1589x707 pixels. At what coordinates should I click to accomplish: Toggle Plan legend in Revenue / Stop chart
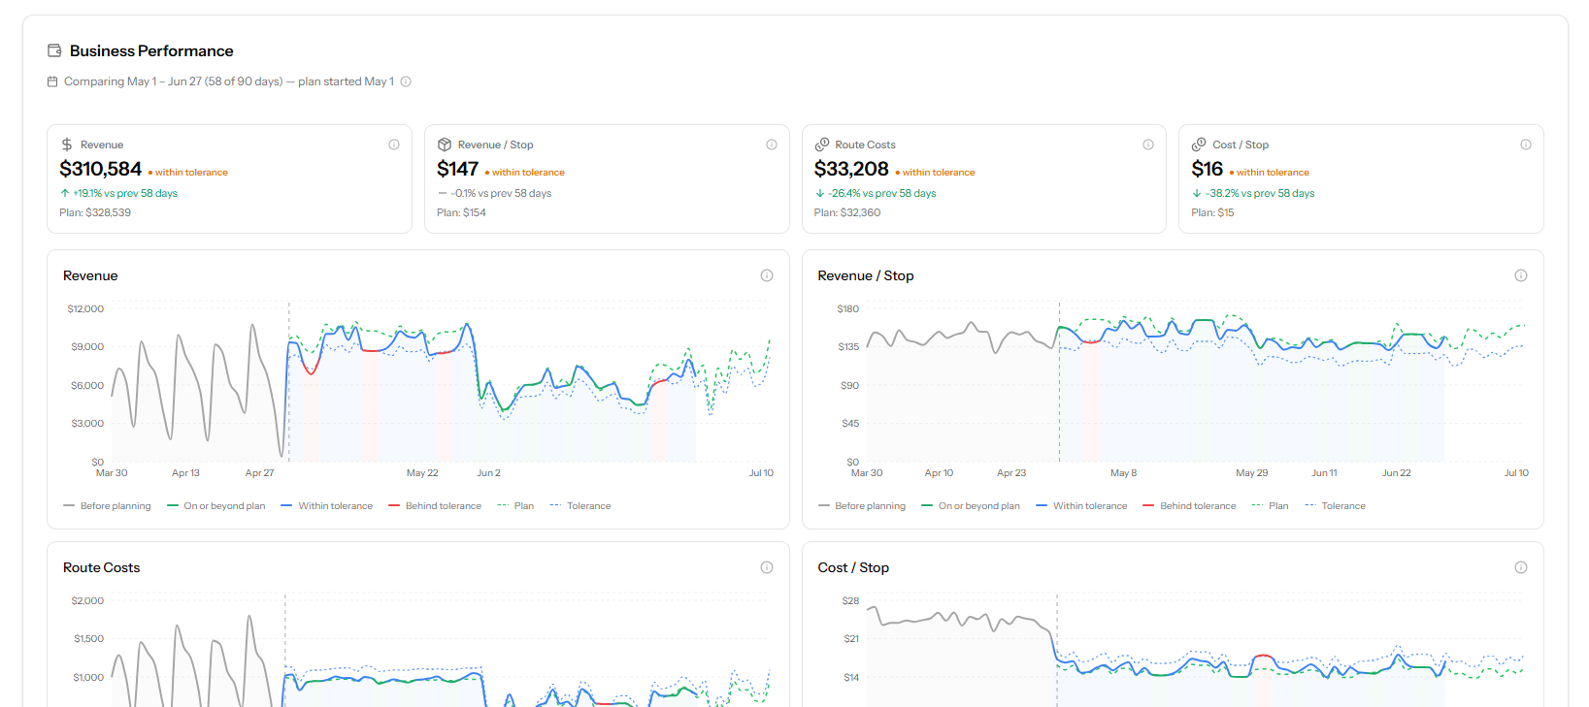click(x=1271, y=506)
